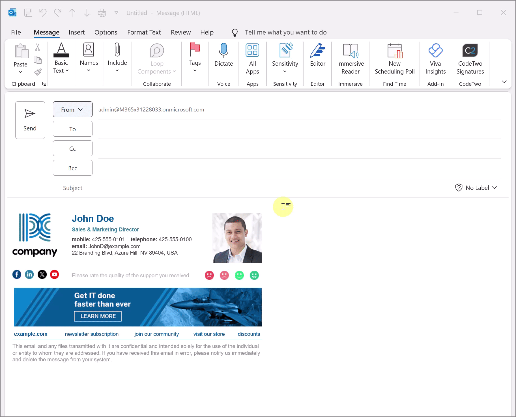Click Tell me what you want to do
The height and width of the screenshot is (417, 516).
pyautogui.click(x=286, y=32)
